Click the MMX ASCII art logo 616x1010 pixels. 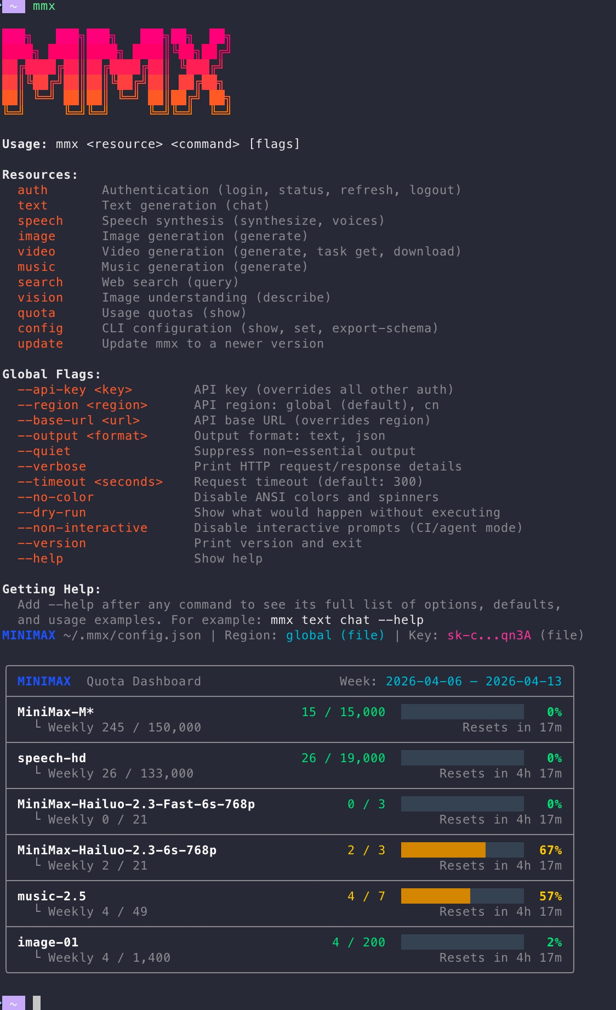coord(116,71)
